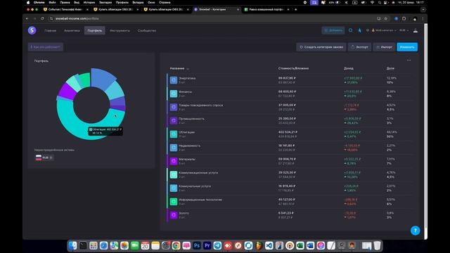Image resolution: width=450 pixels, height=253 pixels.
Task: Click the Финансы category icon
Action: 174,93
